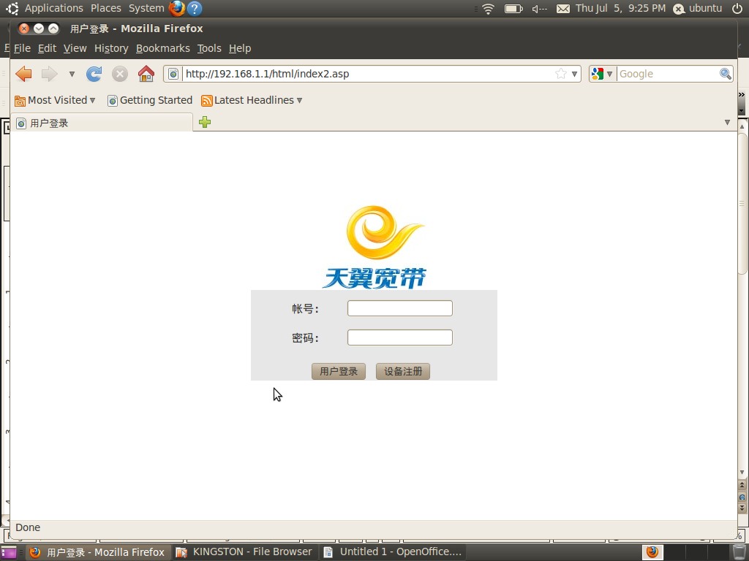
Task: Open the search engine selector dropdown
Action: 602,74
